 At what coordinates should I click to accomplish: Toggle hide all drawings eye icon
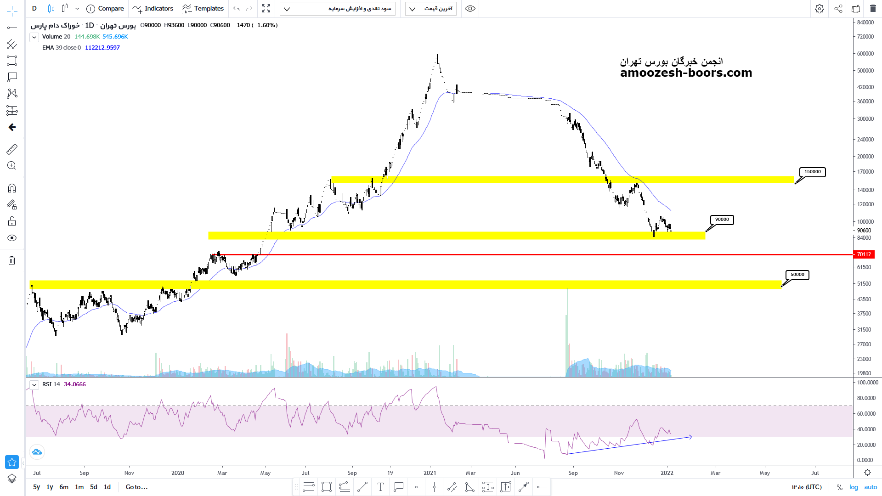[12, 238]
